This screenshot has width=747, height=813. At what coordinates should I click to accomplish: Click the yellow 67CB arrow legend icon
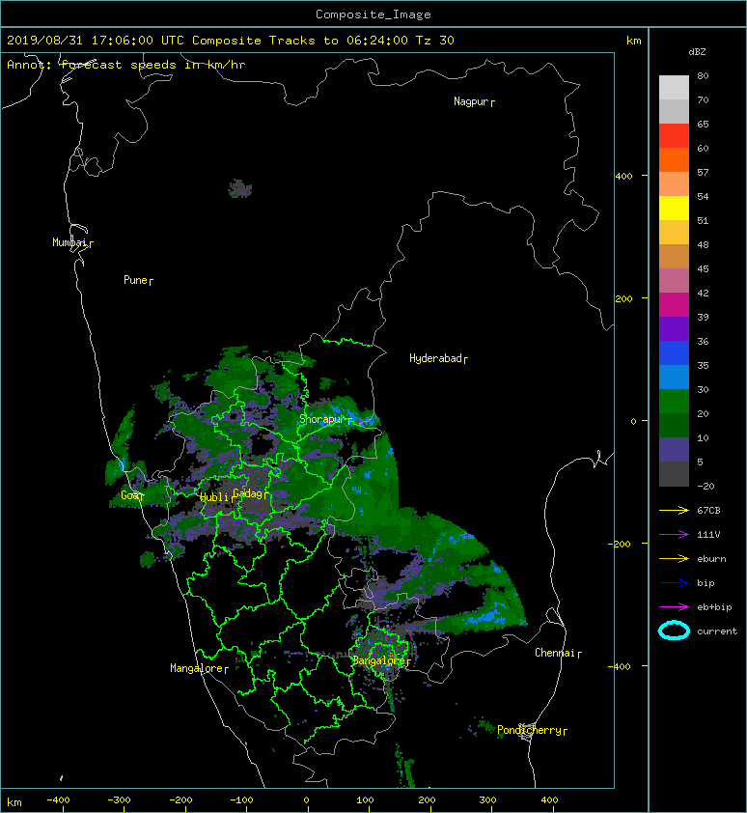[x=674, y=511]
